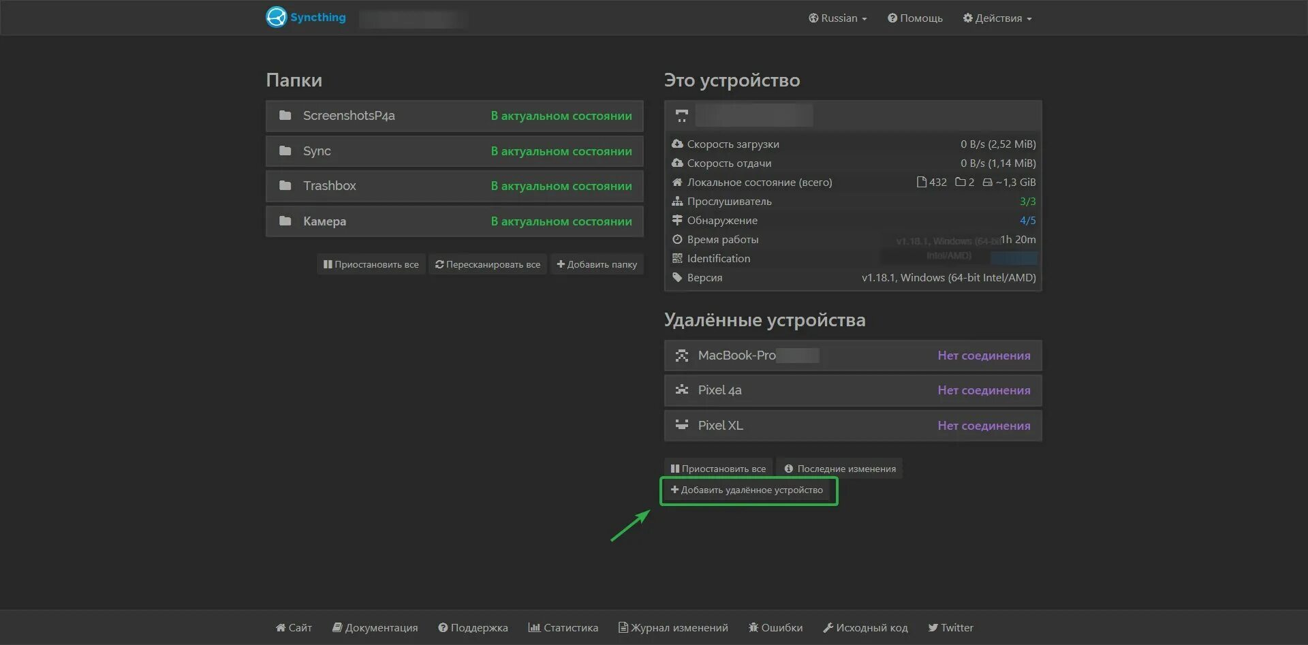This screenshot has width=1308, height=645.
Task: Open the Документация footer link
Action: click(375, 628)
